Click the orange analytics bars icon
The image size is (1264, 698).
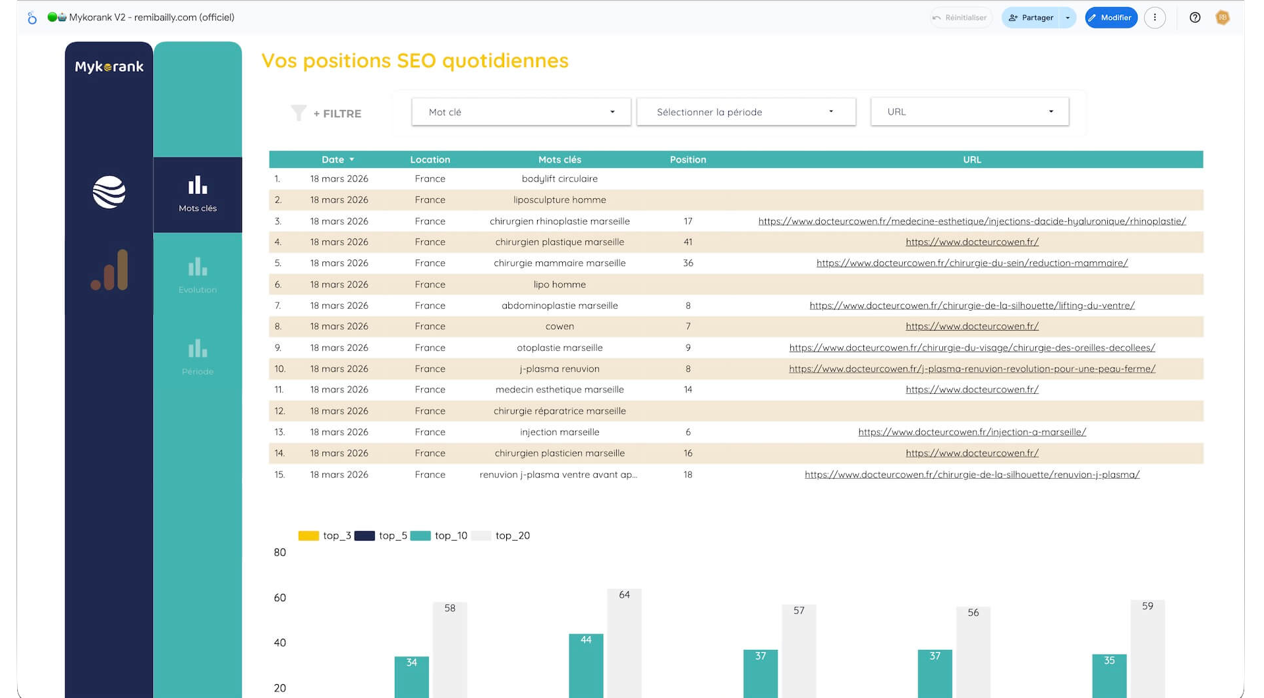(109, 270)
